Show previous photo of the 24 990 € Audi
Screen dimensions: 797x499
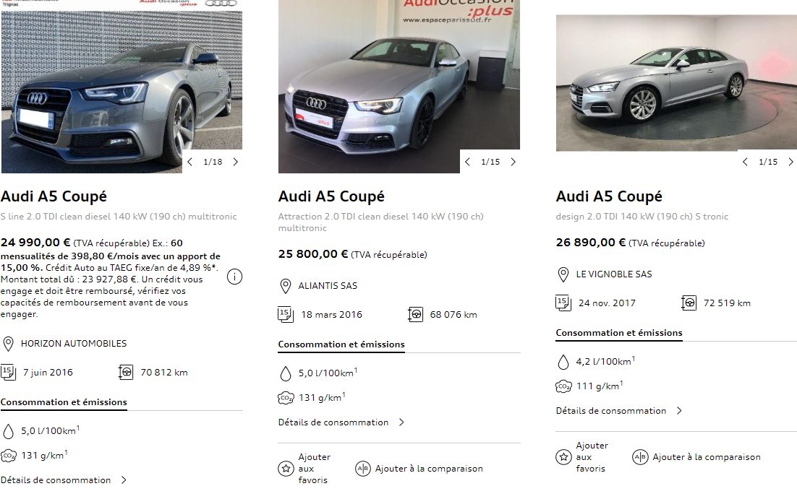point(189,162)
